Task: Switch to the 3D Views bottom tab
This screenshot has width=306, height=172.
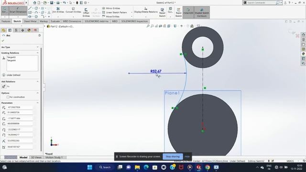Action: pyautogui.click(x=36, y=157)
